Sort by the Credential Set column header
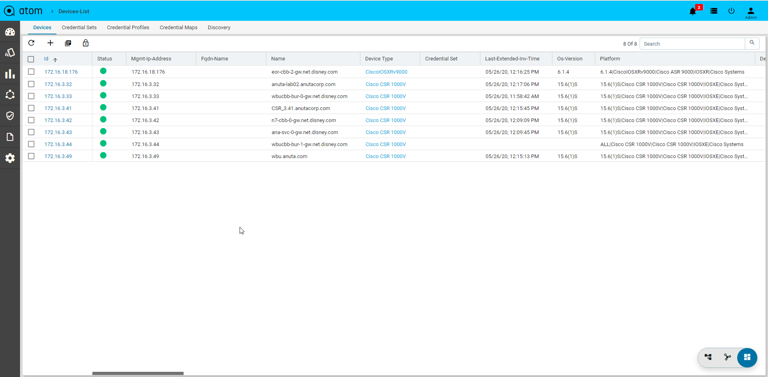The width and height of the screenshot is (768, 377). click(x=441, y=59)
